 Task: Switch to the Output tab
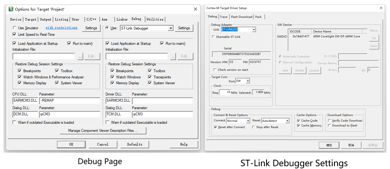(46, 19)
